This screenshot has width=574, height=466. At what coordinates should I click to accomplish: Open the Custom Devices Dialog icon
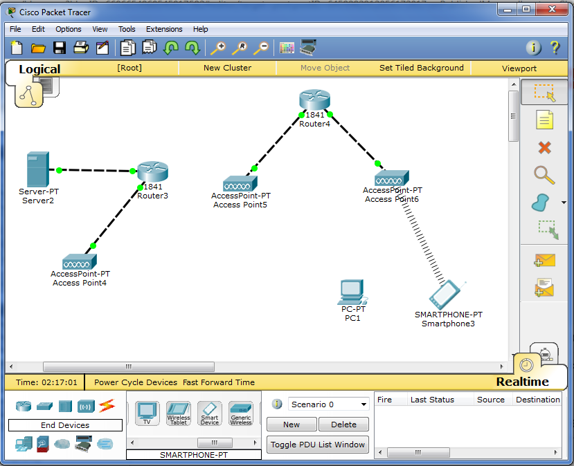coord(308,48)
